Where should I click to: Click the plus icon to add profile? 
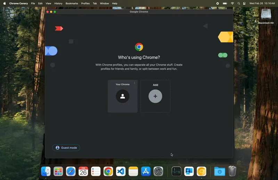tap(155, 96)
